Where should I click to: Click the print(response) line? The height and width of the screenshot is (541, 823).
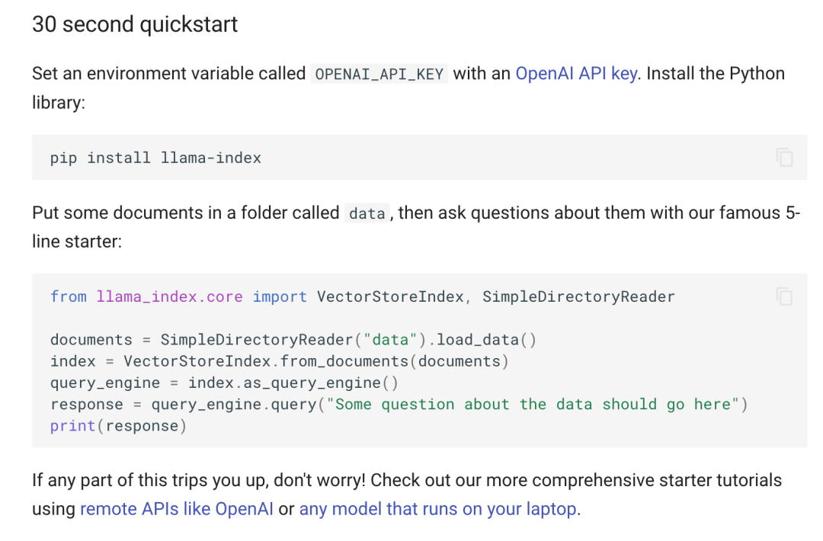pyautogui.click(x=118, y=426)
